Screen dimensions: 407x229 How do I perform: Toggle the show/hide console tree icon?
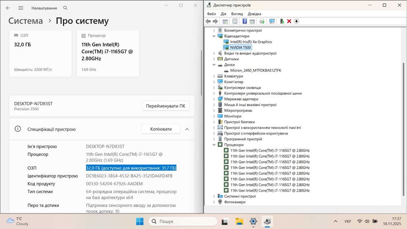tap(225, 21)
